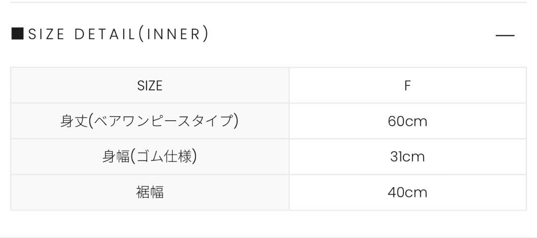Screen dimensions: 537x238
Task: Click the black square bullet before SIZE DETAIL
Action: pyautogui.click(x=17, y=34)
